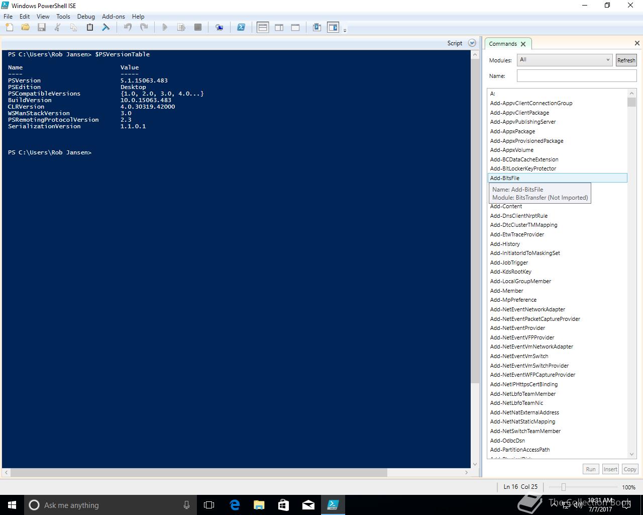Clear the console pane with the wiper icon

(106, 28)
